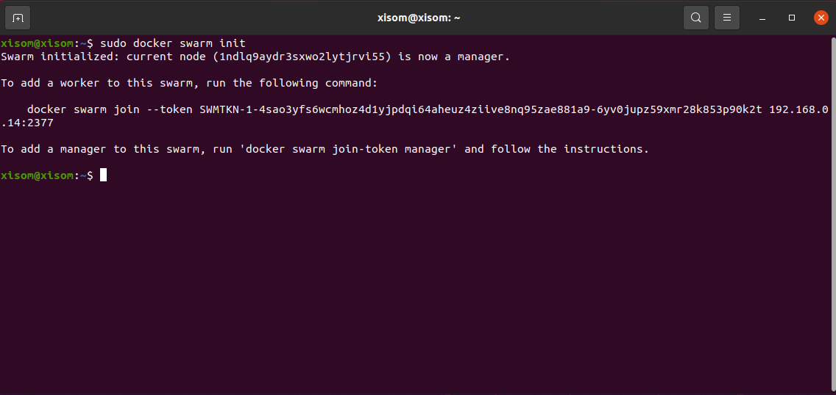The image size is (836, 395).
Task: Maximize the terminal window
Action: pos(792,17)
